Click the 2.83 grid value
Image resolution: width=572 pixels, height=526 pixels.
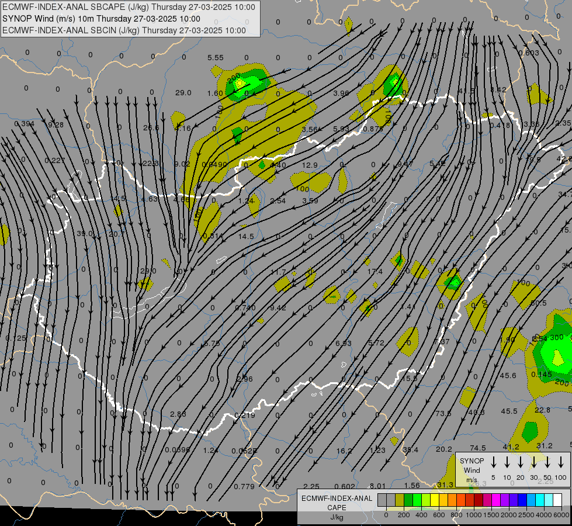pyautogui.click(x=178, y=414)
